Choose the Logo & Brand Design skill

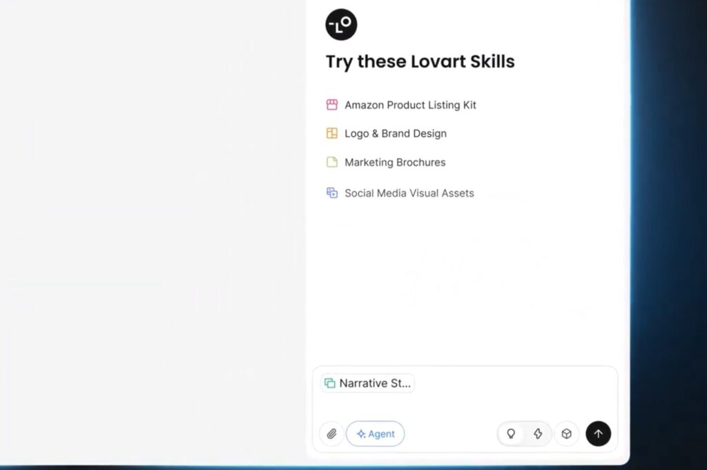395,133
